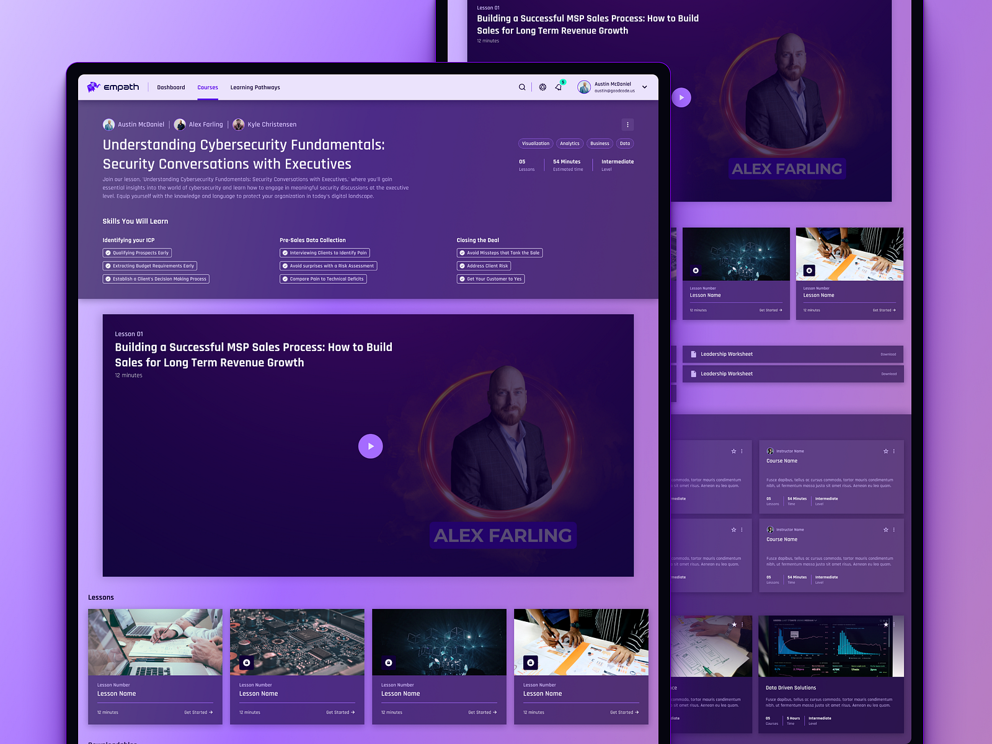
Task: Toggle the checkmark on Address Client Risk
Action: [462, 265]
